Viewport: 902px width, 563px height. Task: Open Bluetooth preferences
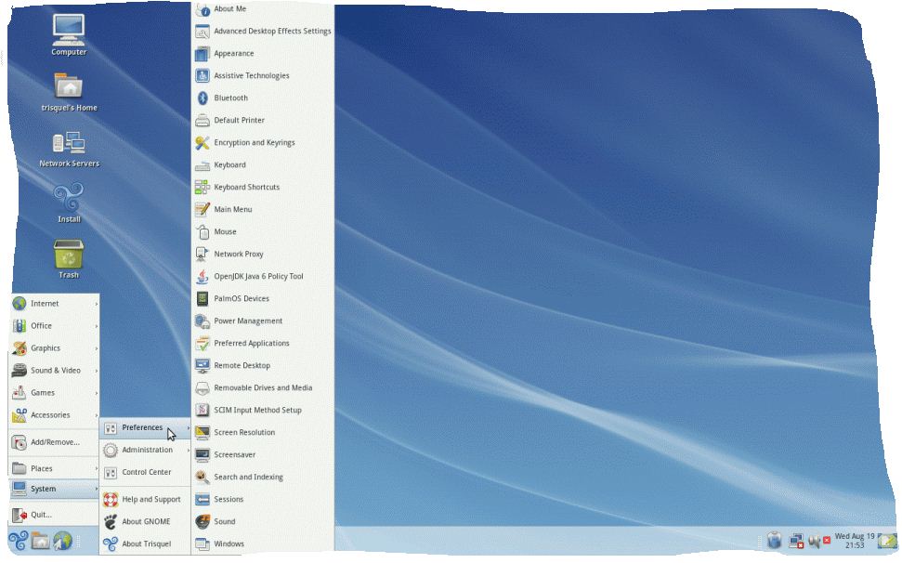coord(262,98)
